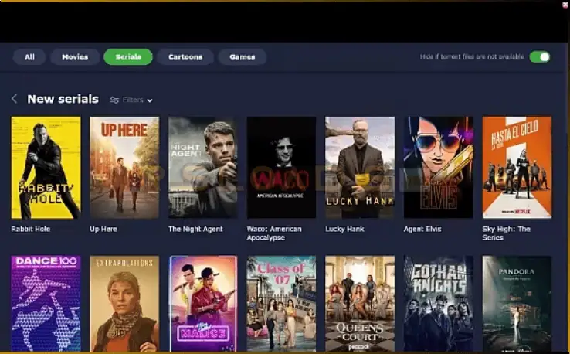Select the Serials tab
This screenshot has height=354, width=570.
128,56
